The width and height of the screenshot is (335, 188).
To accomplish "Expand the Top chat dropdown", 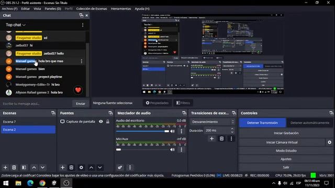I will (16, 25).
